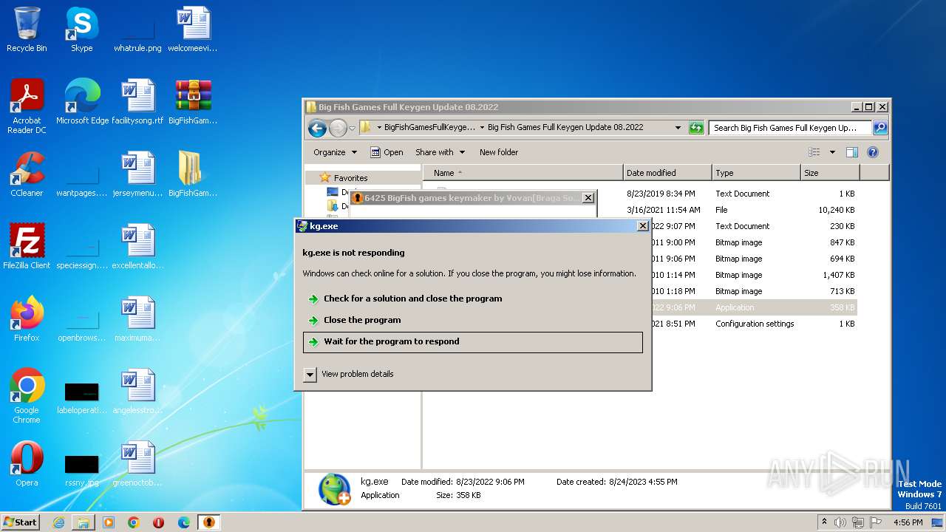Open the Recycle Bin desktop icon
Viewport: 946px width, 532px height.
[x=27, y=30]
